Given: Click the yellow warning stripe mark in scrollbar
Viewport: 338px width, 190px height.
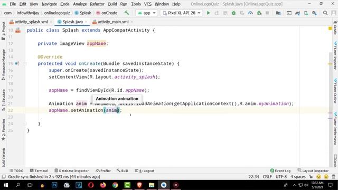Looking at the screenshot, I should pos(330,64).
